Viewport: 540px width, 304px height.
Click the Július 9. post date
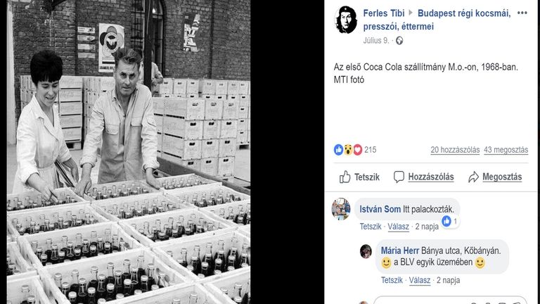[376, 41]
